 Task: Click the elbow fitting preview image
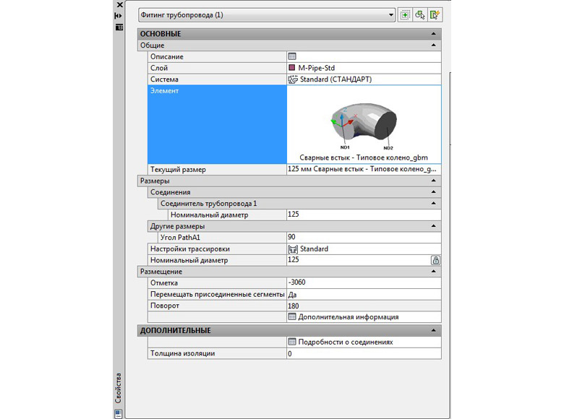click(363, 125)
